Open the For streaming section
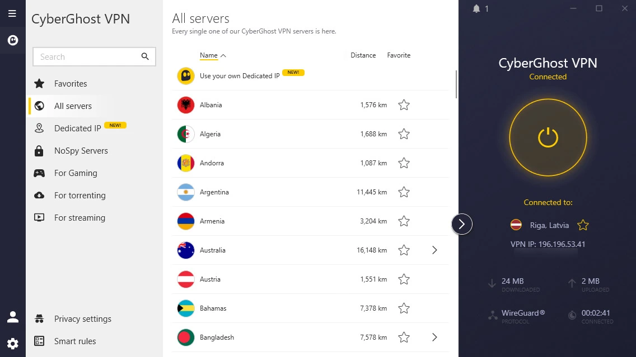 (x=79, y=218)
